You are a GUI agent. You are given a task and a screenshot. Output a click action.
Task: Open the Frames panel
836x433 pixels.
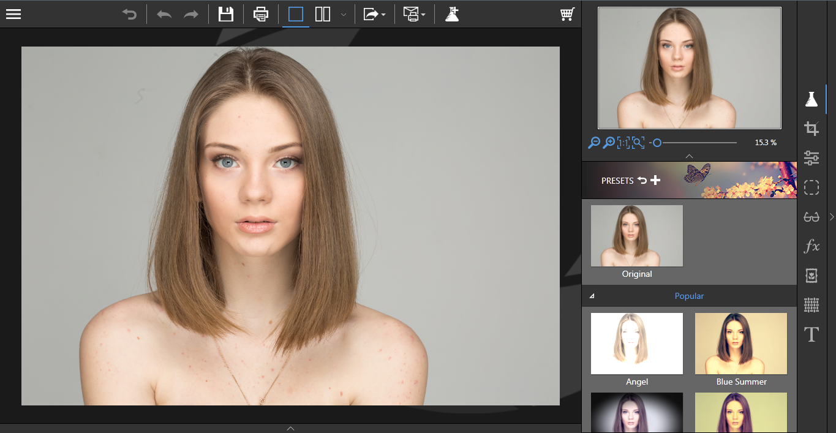(812, 276)
